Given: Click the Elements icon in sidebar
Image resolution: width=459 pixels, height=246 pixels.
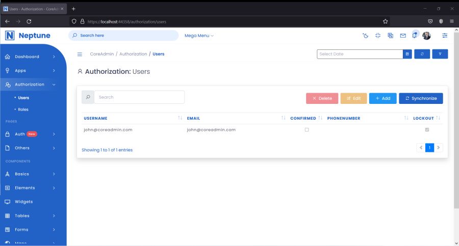Looking at the screenshot, I should coord(8,188).
